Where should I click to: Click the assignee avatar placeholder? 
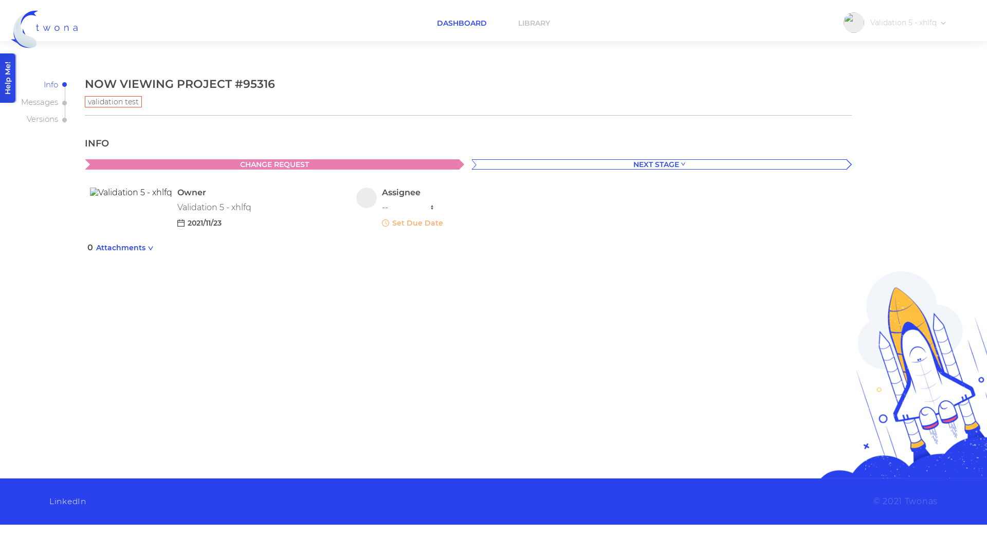click(367, 198)
